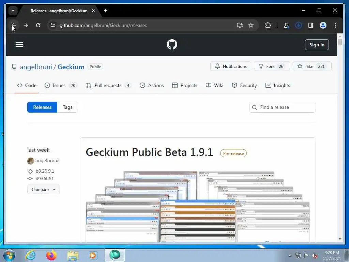
Task: Toggle the browser side panel icon
Action: click(x=311, y=25)
